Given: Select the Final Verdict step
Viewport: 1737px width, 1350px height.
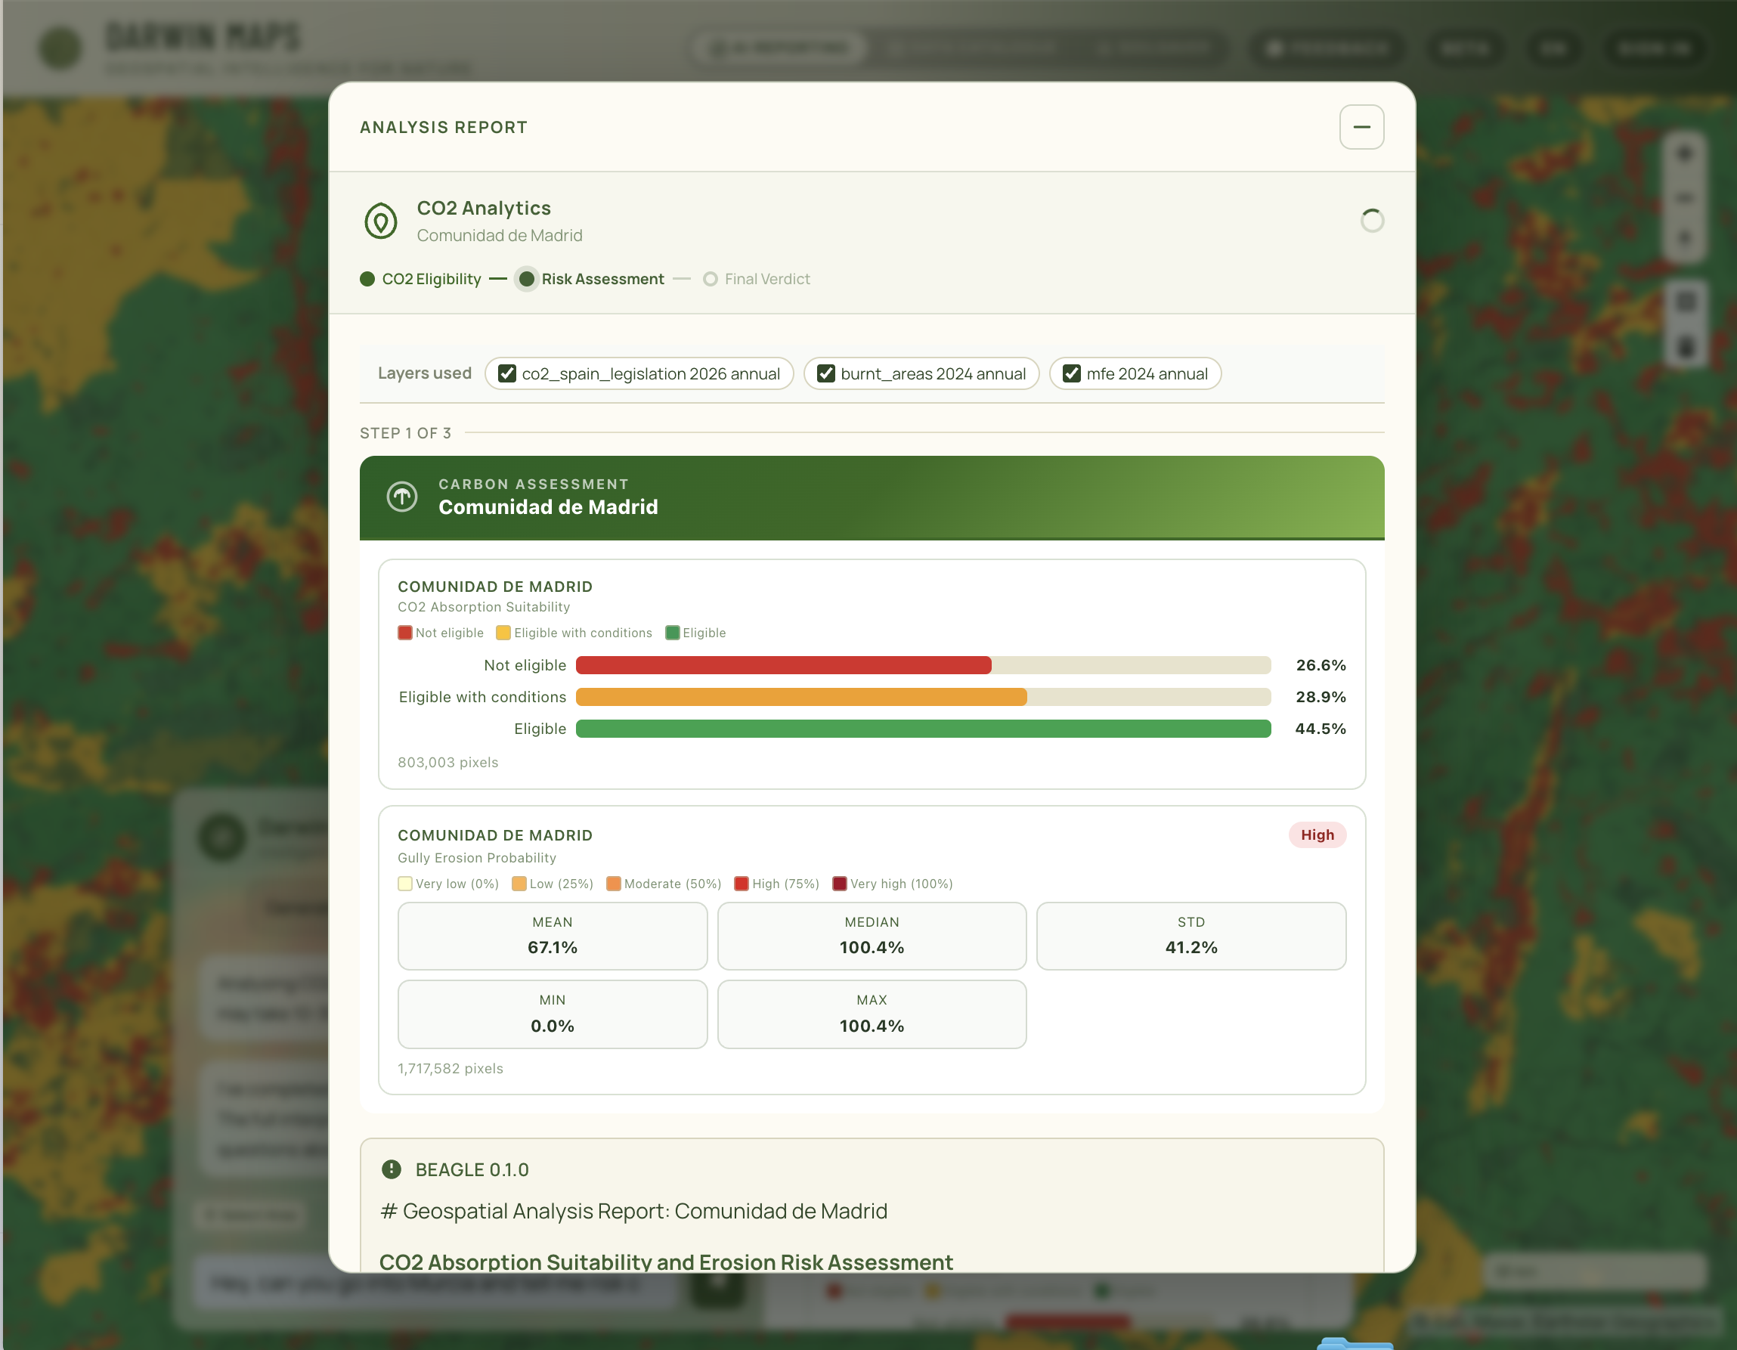Looking at the screenshot, I should pos(757,279).
